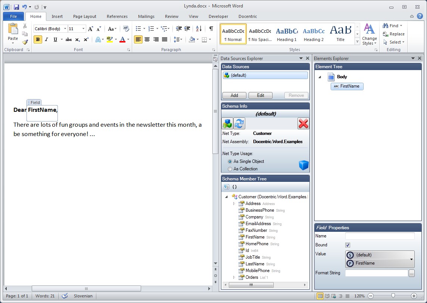This screenshot has width=427, height=303.
Task: Switch to the Page Layout tab
Action: (85, 16)
